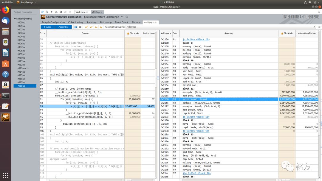Image resolution: width=322 pixels, height=181 pixels.
Task: Collapse the sample (matrix) project tree
Action: (x=15, y=19)
